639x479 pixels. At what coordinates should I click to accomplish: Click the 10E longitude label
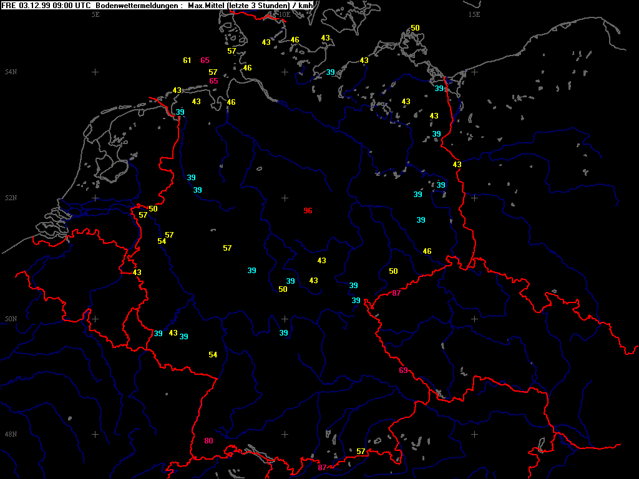(x=285, y=14)
